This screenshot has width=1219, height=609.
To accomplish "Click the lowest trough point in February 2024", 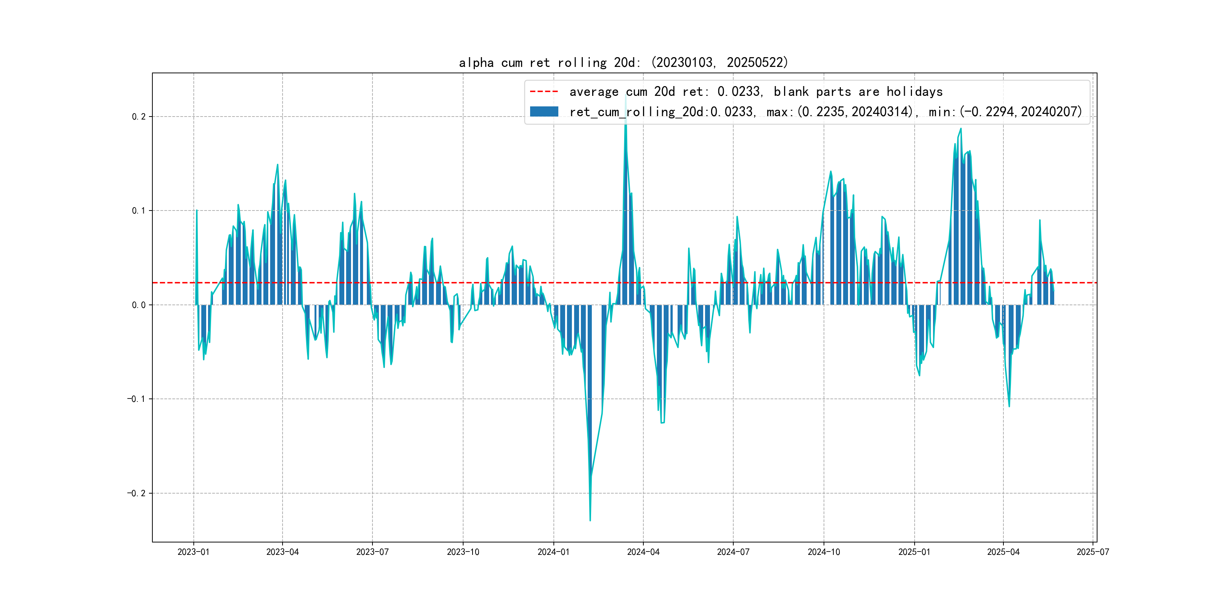I will [x=590, y=520].
